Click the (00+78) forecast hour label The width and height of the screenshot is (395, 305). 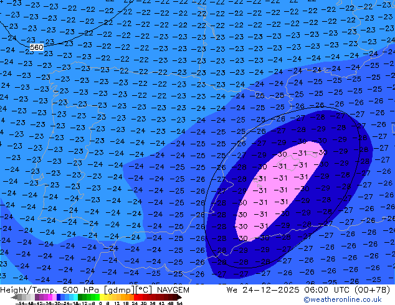(x=373, y=290)
